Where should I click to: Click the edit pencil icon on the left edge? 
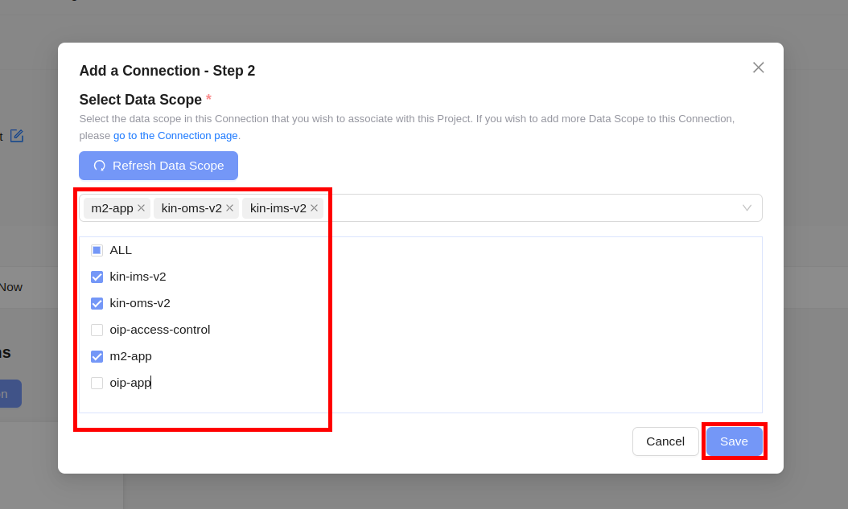[17, 136]
